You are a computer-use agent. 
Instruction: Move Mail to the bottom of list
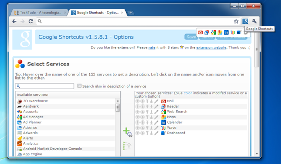tap(152, 101)
